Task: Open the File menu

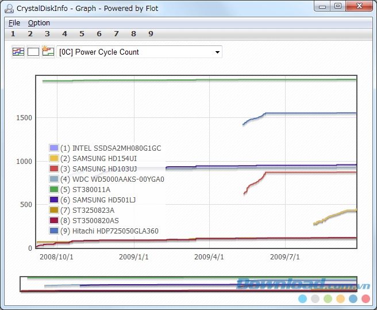Action: tap(14, 23)
